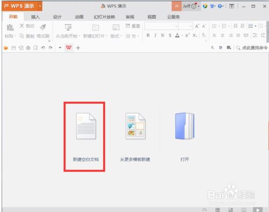Open the font size combo box

[186, 26]
